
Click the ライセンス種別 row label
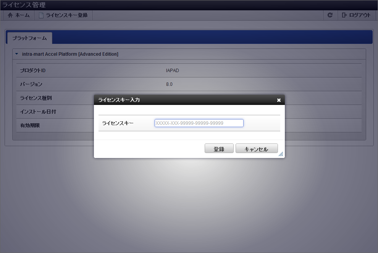tap(36, 98)
